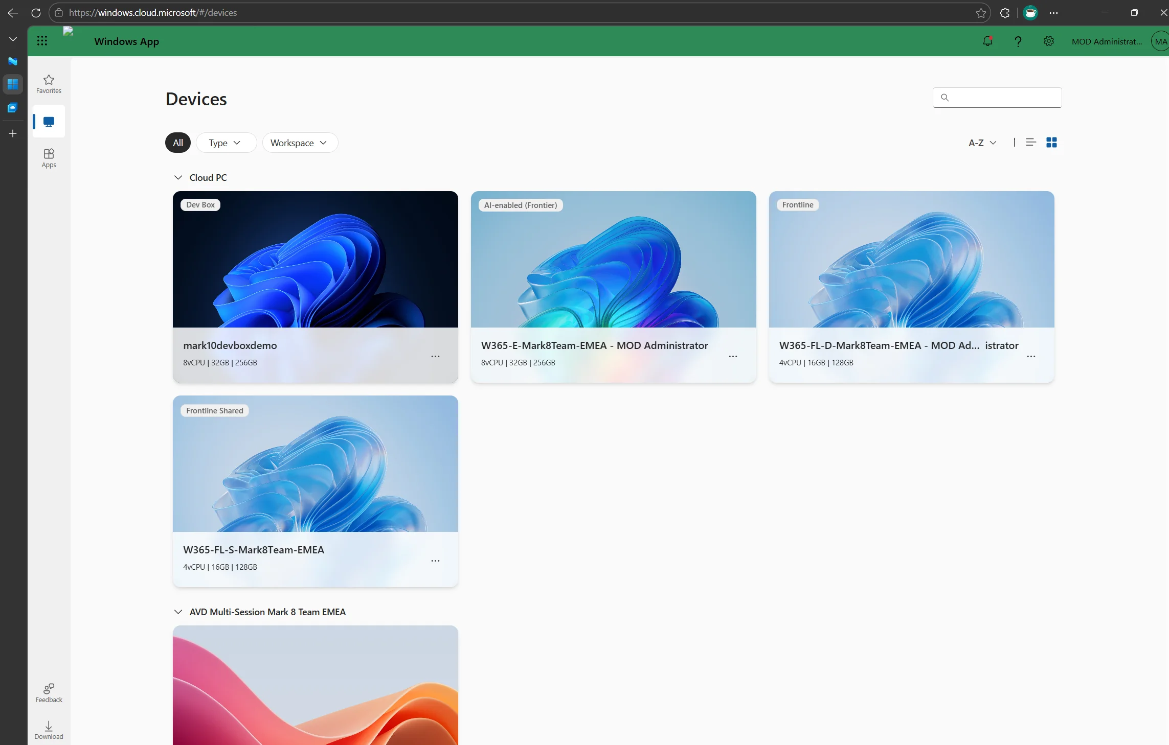Switch devices to list view

click(1030, 143)
